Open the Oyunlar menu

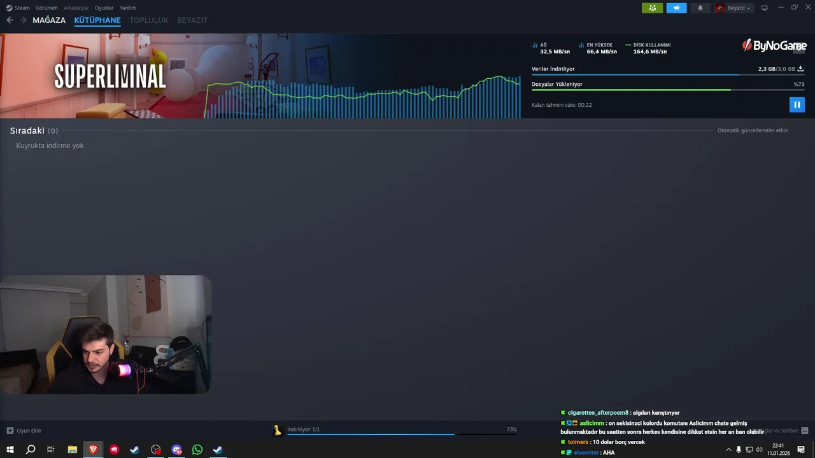(104, 8)
